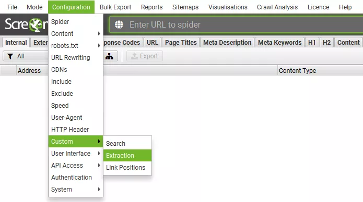Click the funnel filter icon beside All
Screen dimensions: 363x202
click(10, 56)
